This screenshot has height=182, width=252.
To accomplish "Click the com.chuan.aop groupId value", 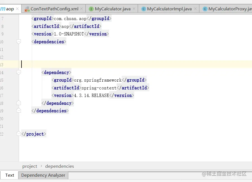I will [x=70, y=19].
